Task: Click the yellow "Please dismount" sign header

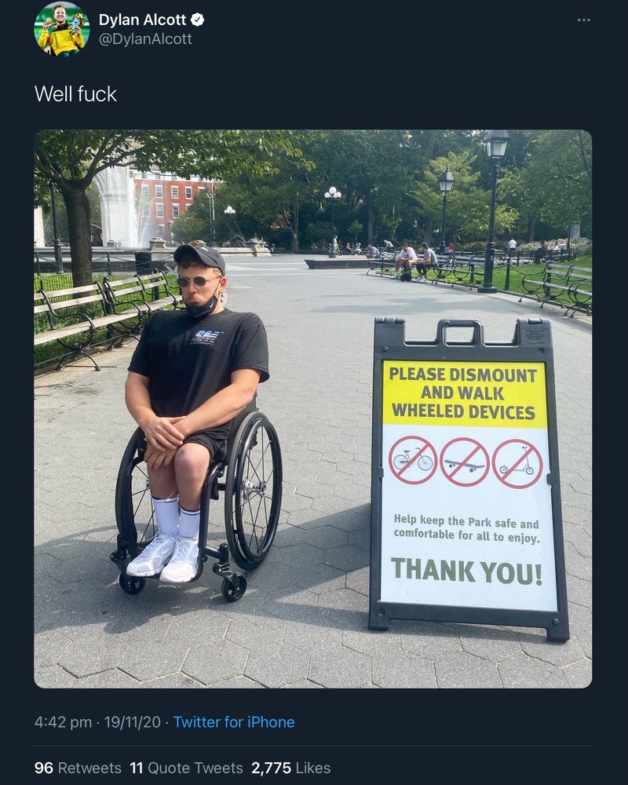Action: tap(464, 393)
